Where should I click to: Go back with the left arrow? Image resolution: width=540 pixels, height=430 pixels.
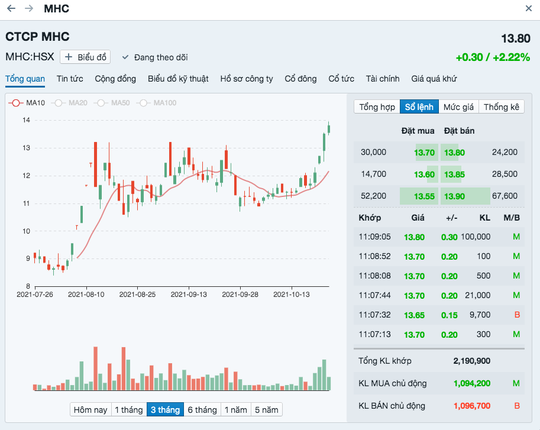coord(11,8)
